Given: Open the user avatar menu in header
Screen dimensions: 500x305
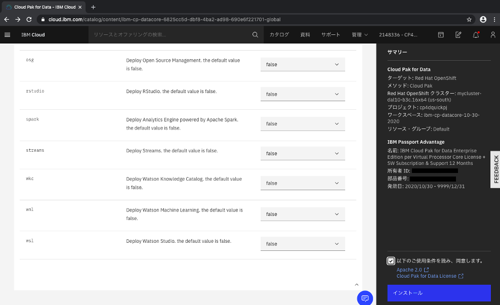Looking at the screenshot, I should tap(493, 35).
